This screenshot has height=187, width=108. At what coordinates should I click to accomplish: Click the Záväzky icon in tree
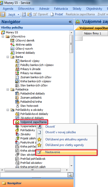pyautogui.click(x=17, y=134)
